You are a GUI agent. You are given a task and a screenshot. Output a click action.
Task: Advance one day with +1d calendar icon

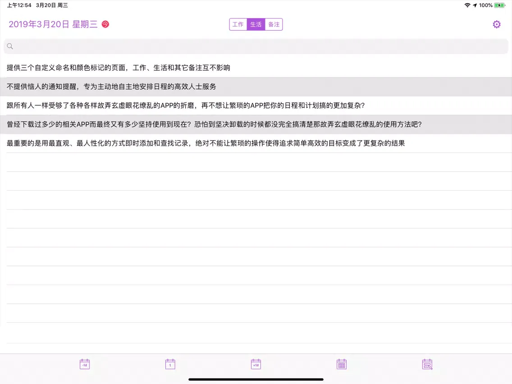256,364
